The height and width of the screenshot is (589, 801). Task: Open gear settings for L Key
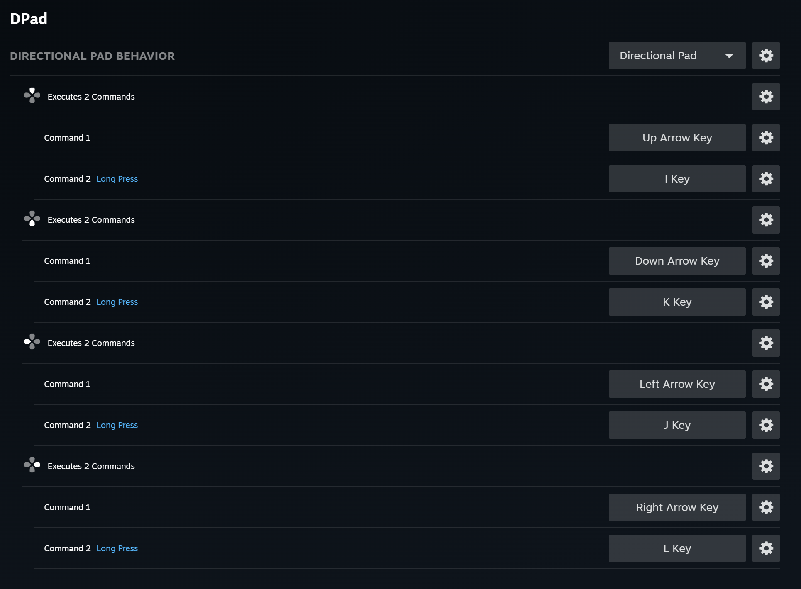(766, 548)
